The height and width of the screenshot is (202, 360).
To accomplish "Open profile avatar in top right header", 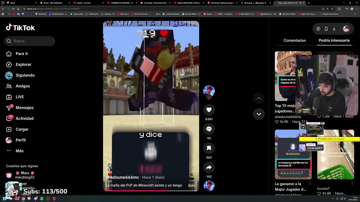I will [x=346, y=29].
